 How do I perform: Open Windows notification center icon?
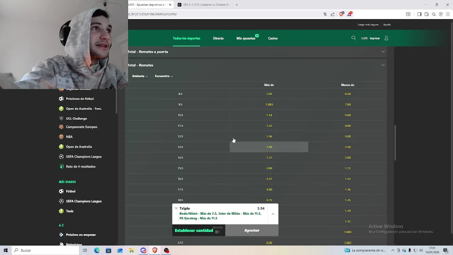coord(446,250)
